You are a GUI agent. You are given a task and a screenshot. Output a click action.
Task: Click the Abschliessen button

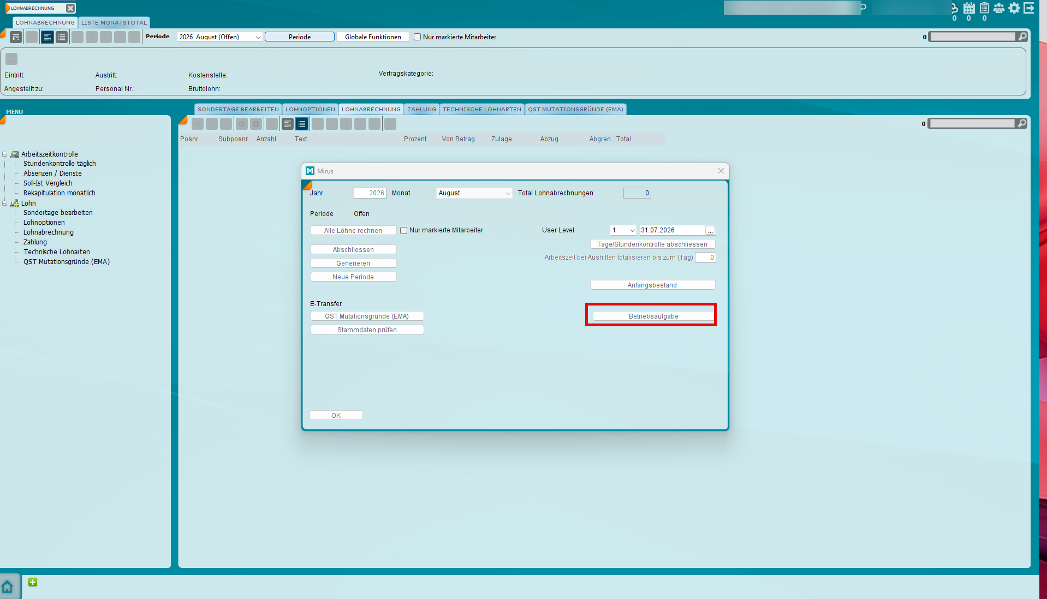click(x=353, y=249)
